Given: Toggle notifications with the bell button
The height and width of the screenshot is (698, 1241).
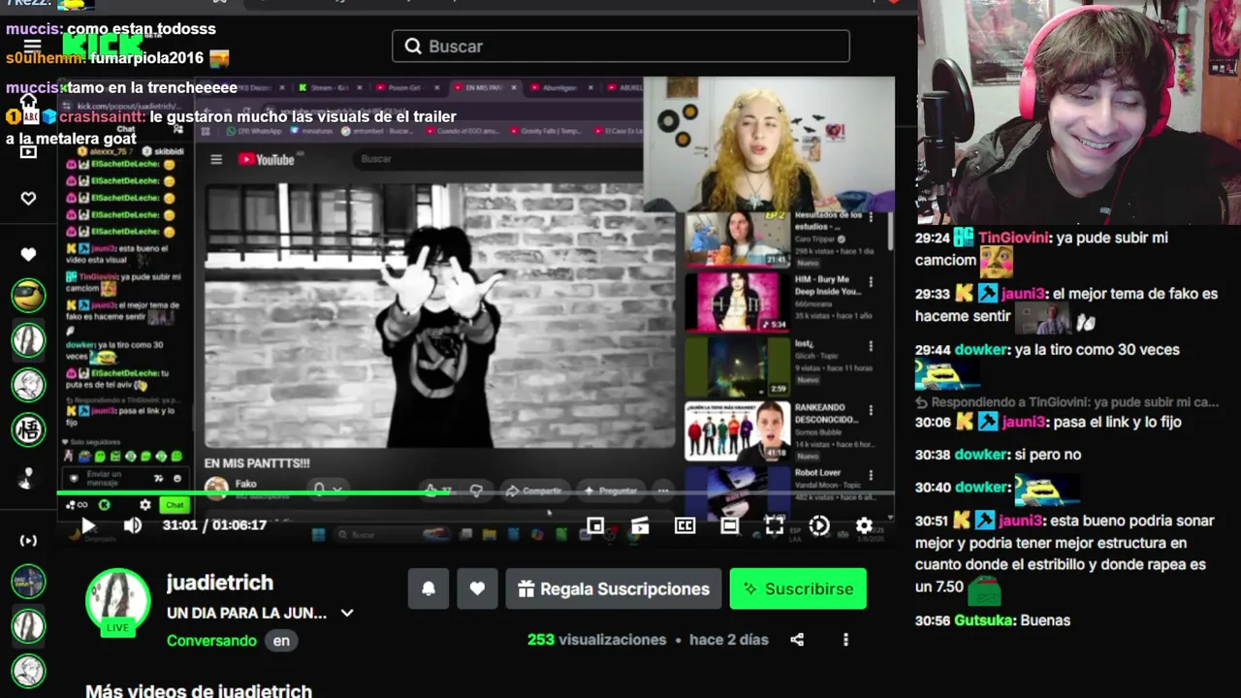Looking at the screenshot, I should [429, 588].
